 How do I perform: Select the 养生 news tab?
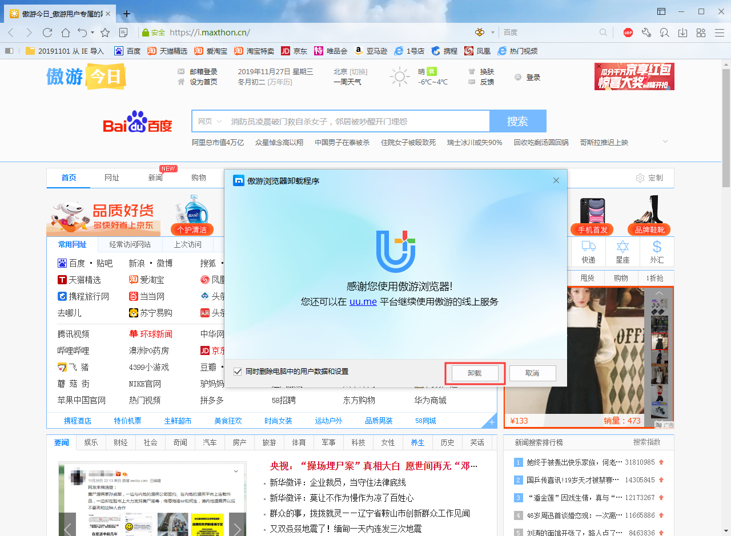(x=417, y=442)
